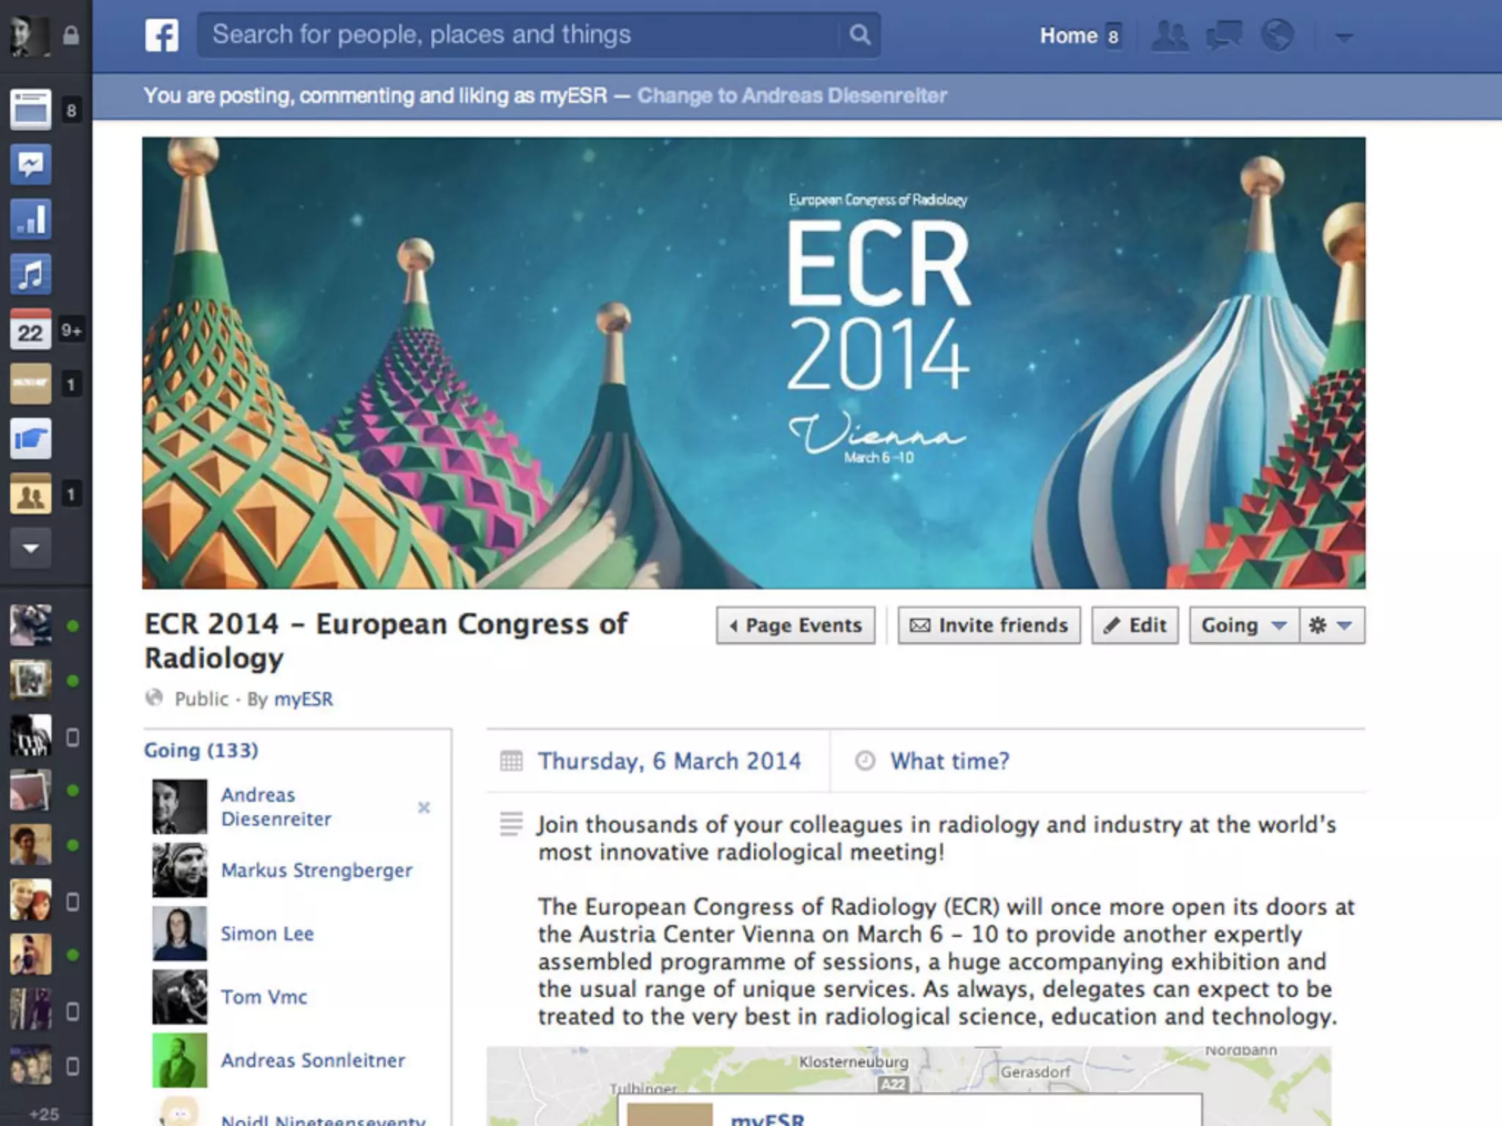Image resolution: width=1502 pixels, height=1126 pixels.
Task: Open the profile picture in the sidebar
Action: (30, 34)
